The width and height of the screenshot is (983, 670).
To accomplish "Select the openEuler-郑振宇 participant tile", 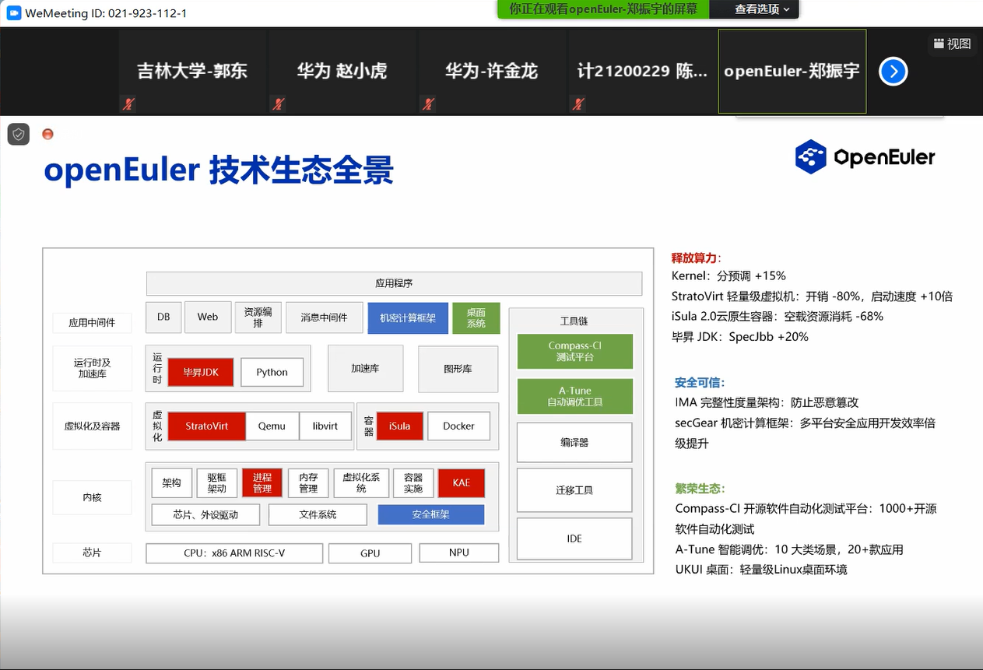I will pos(792,72).
